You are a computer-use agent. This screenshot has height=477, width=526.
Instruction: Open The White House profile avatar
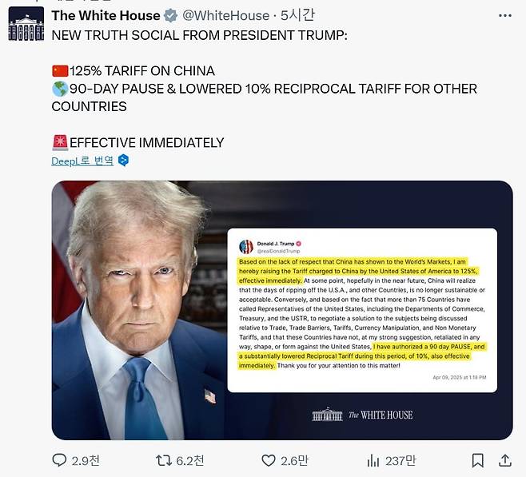(26, 24)
